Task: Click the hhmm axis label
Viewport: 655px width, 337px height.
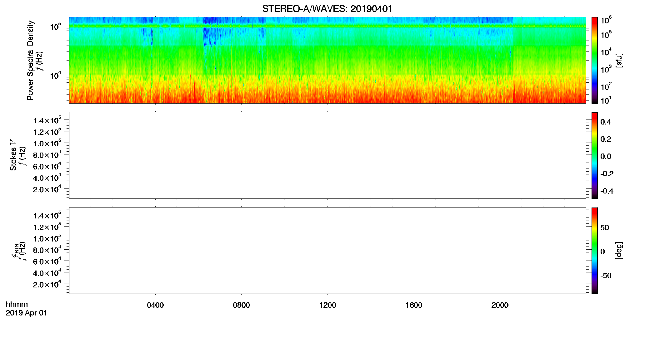Action: (17, 304)
